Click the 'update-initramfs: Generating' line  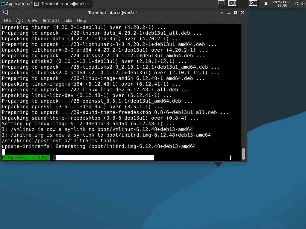tap(99, 146)
